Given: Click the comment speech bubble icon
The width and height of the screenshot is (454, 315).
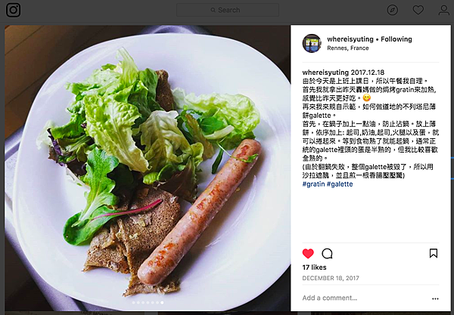Looking at the screenshot, I should [x=327, y=254].
